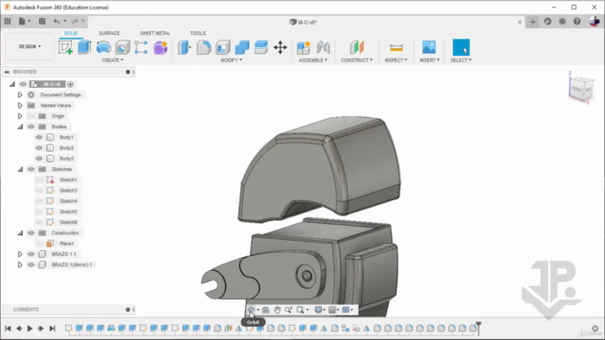This screenshot has width=605, height=340.
Task: Open the DESIGN workspace dropdown
Action: (29, 46)
